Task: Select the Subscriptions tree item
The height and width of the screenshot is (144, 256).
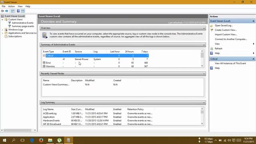Action: pos(15,36)
